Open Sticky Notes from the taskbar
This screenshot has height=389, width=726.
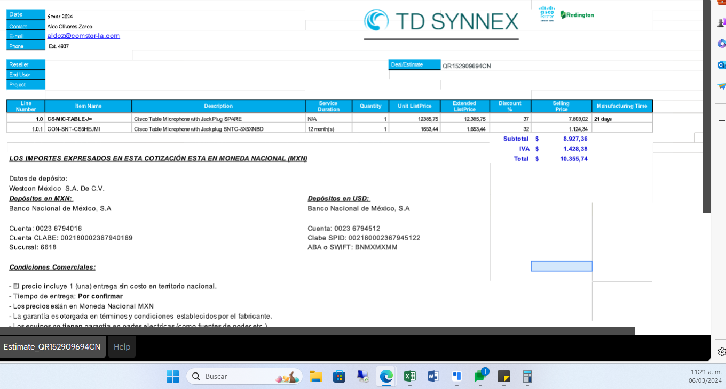504,376
